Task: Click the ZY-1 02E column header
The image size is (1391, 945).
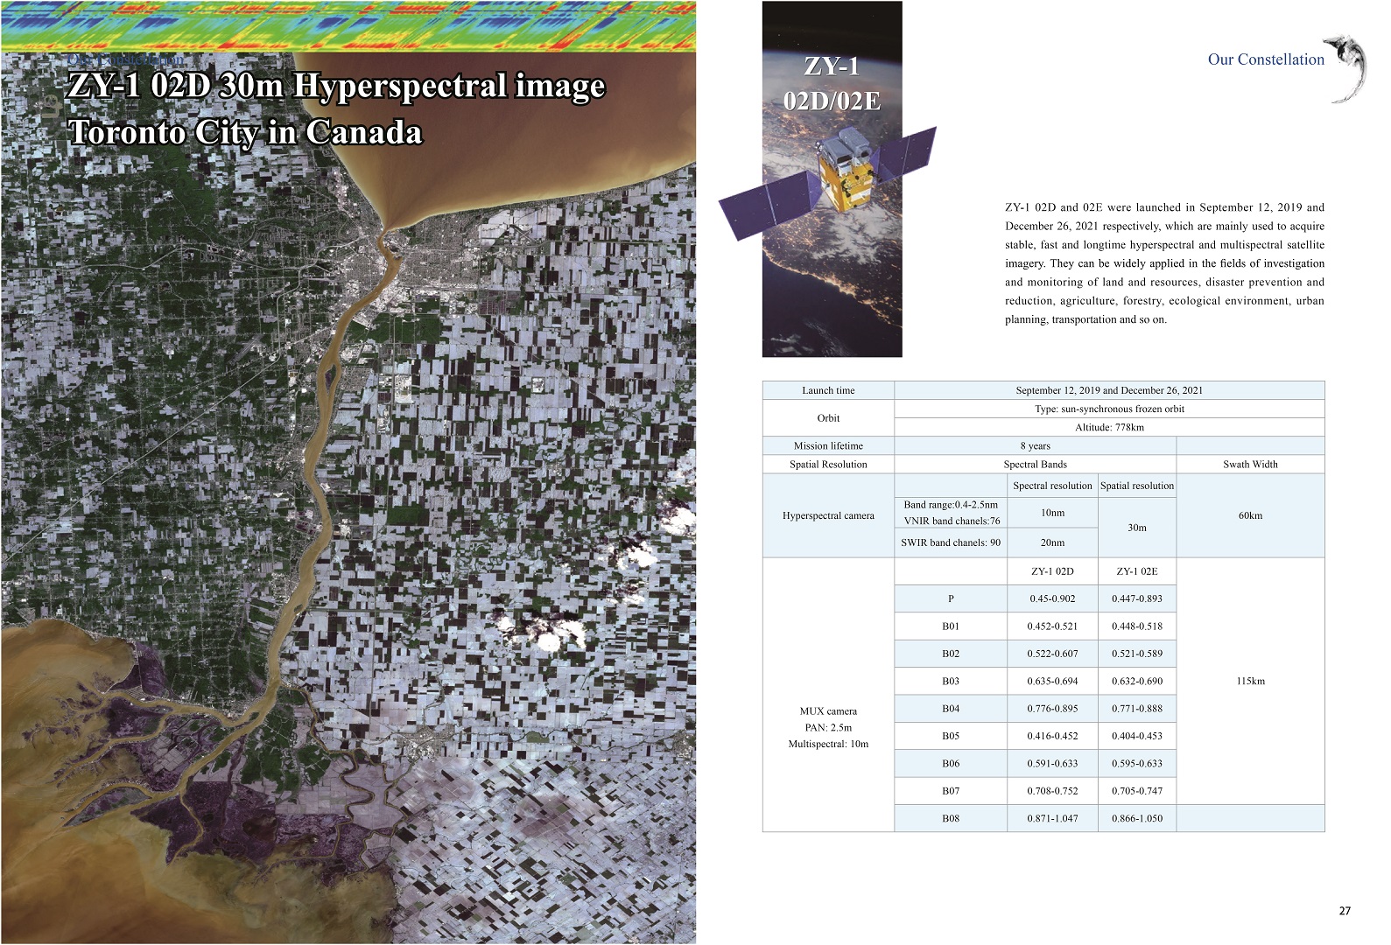Action: pos(1136,571)
